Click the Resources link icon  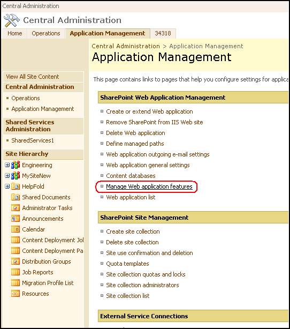pyautogui.click(x=16, y=294)
